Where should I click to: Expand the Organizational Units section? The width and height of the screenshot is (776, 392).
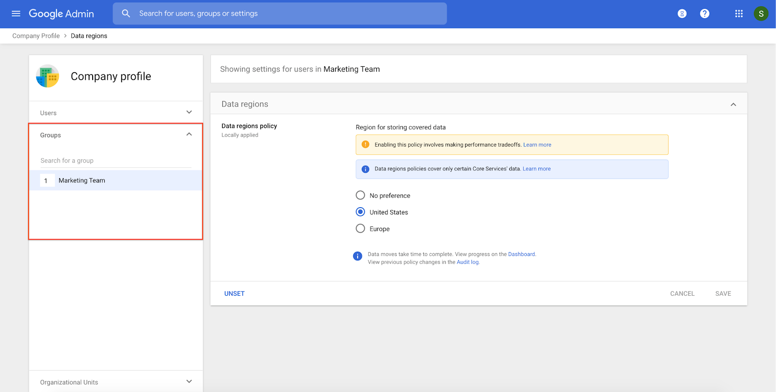point(189,382)
